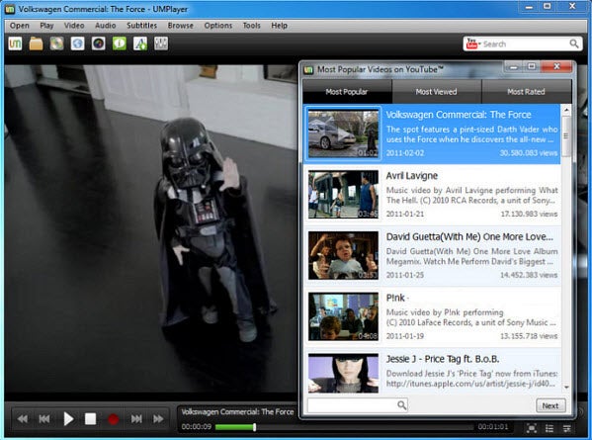Select the Avril Lavigne video thumbnail

343,194
